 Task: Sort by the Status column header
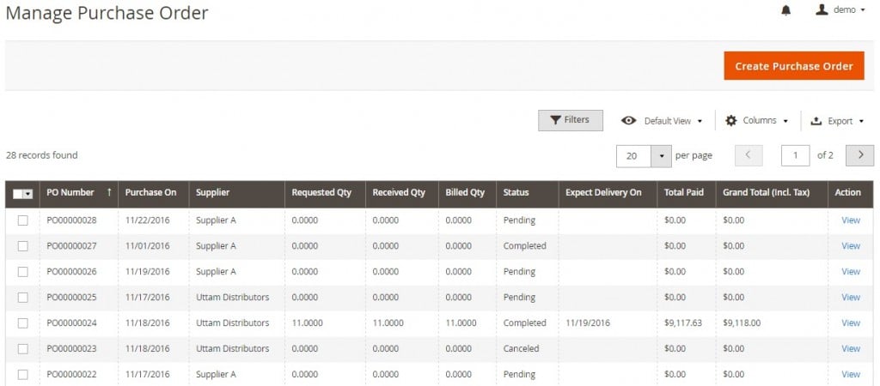[516, 193]
